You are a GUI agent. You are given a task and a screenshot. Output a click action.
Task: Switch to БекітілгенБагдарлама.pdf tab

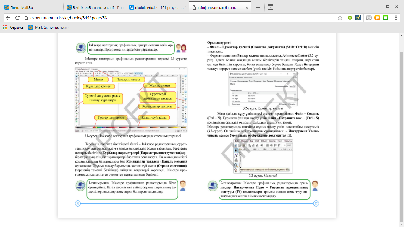(95, 8)
